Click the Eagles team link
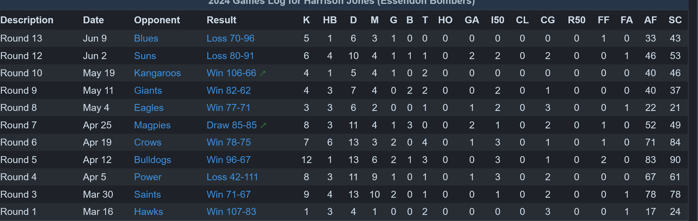 pos(149,108)
